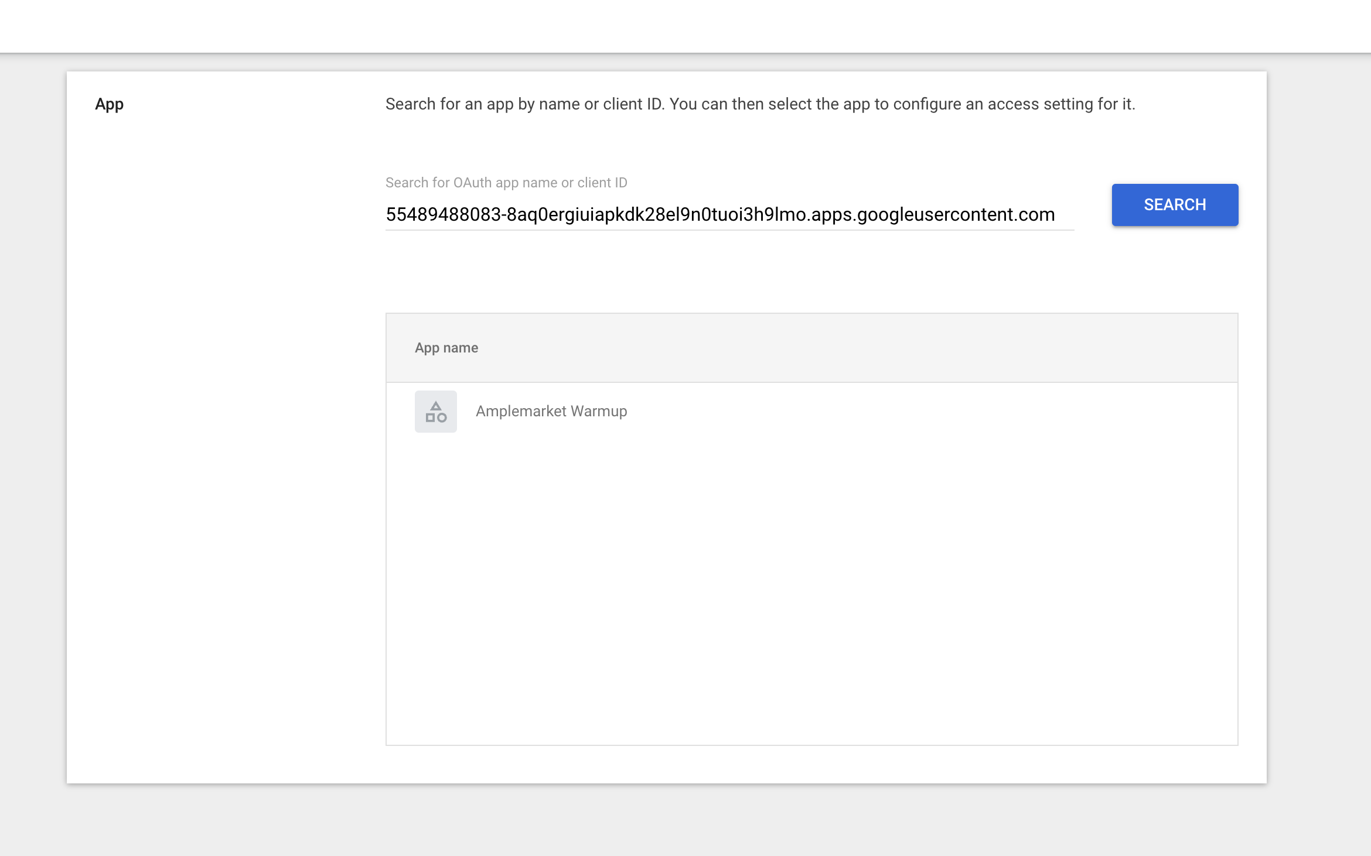Click 'client ID' words in the description

[x=632, y=104]
